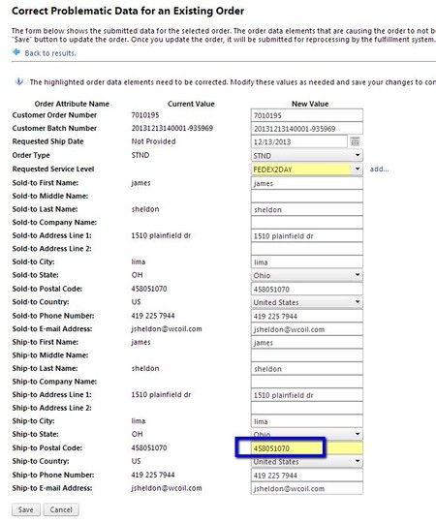
Task: Click the Save button
Action: [x=26, y=509]
